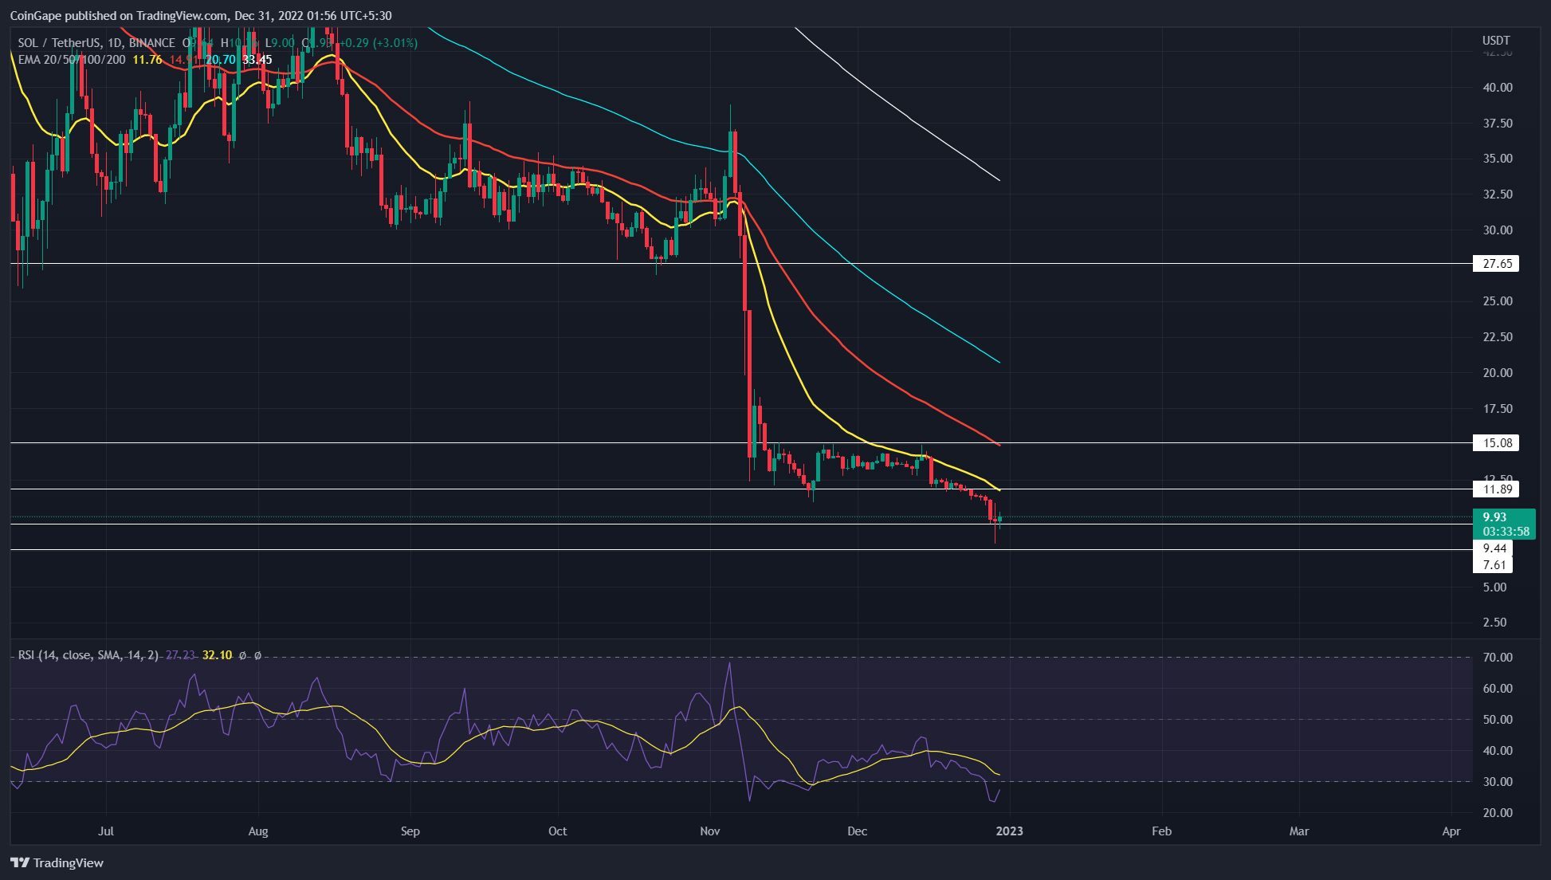
Task: Click the EMA 20/50/100/200 indicator label
Action: coord(72,60)
